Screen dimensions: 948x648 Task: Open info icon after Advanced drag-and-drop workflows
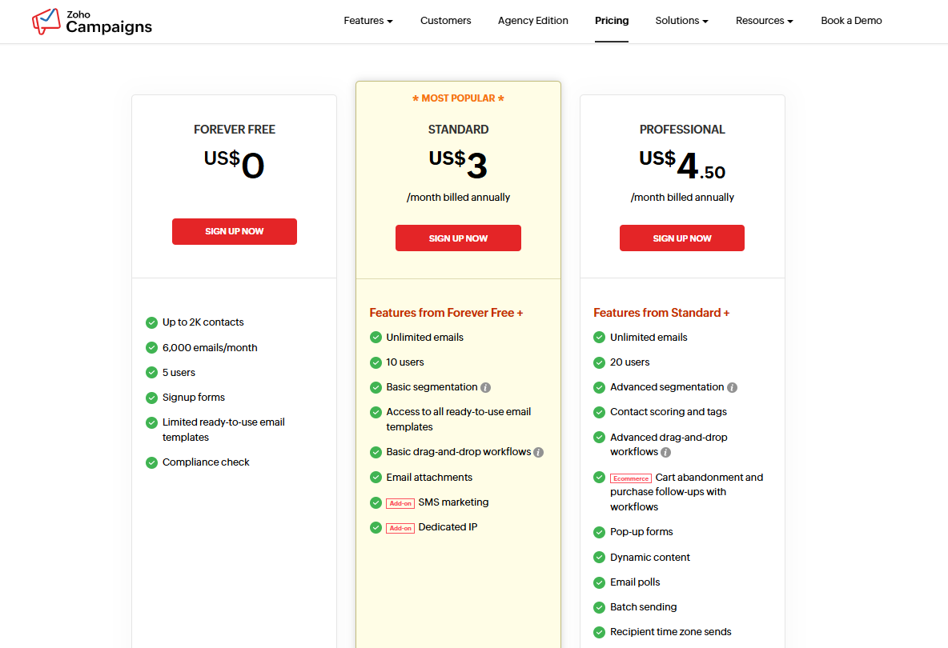click(665, 452)
